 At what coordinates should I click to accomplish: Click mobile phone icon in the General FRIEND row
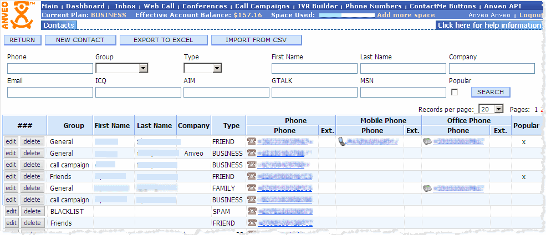coord(342,141)
